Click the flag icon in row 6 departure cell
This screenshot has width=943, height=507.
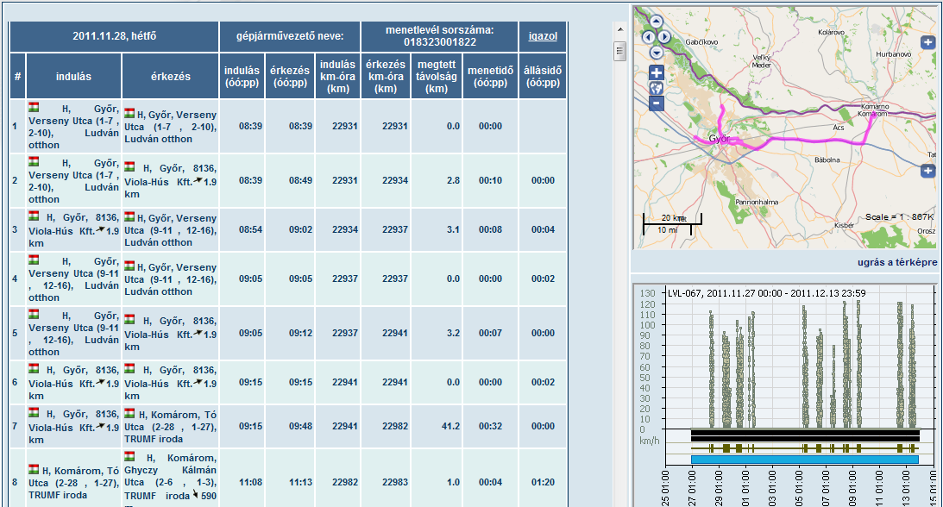[x=34, y=369]
